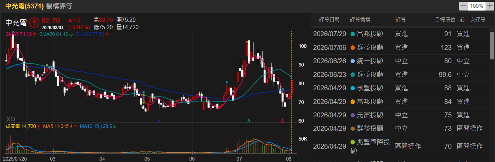Viewport: 495px width, 162px height.
Task: Click 群益投顧 in the 2026/07/06 row
Action: pos(370,47)
